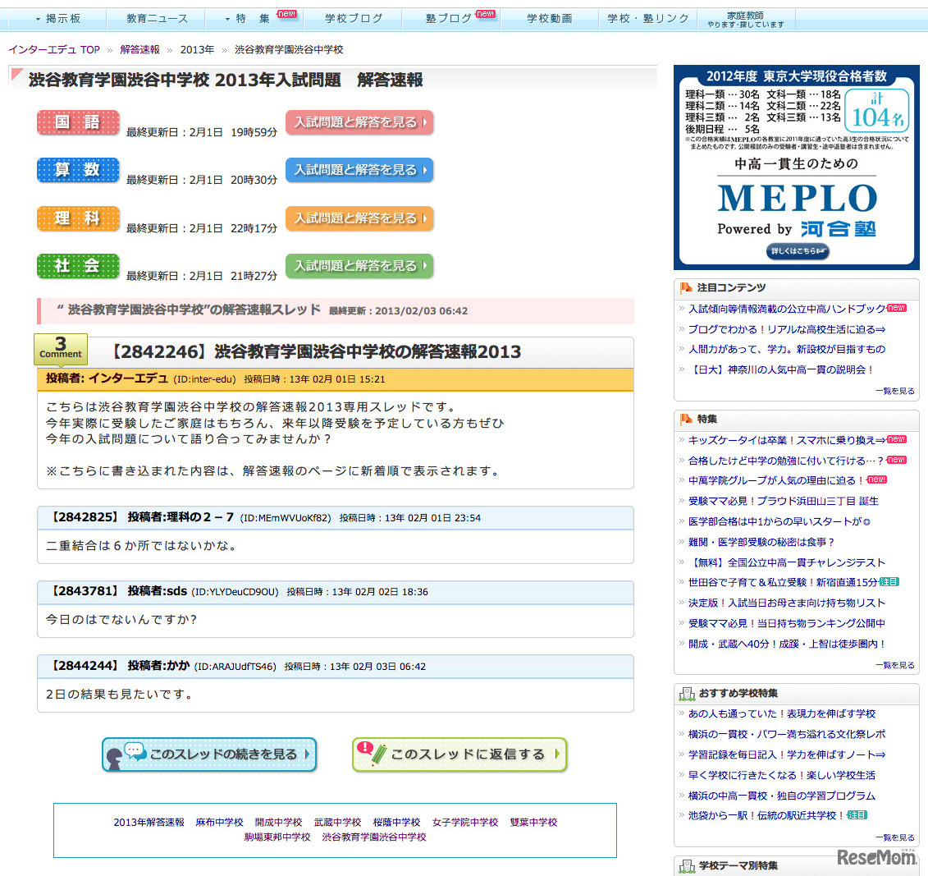Click the blue 算数 subject badge
The image size is (928, 876).
click(78, 170)
